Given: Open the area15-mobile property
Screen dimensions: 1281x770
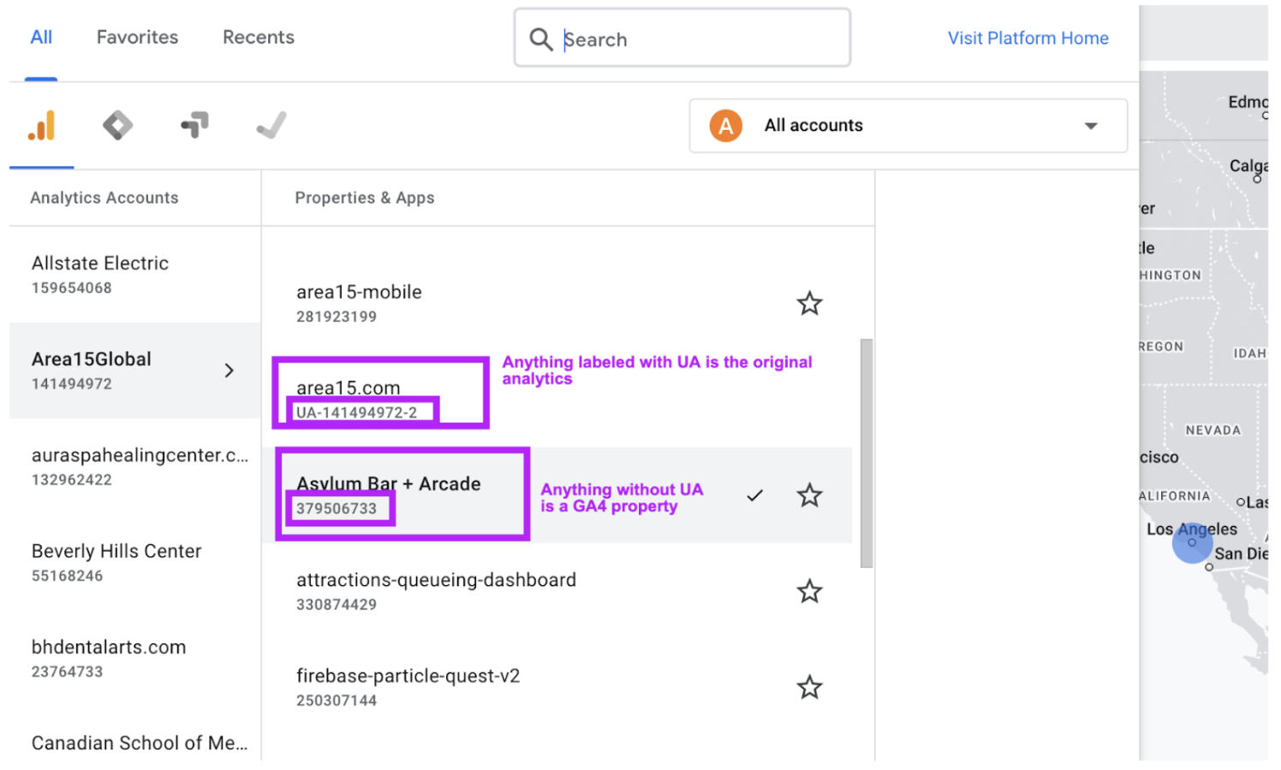Looking at the screenshot, I should pyautogui.click(x=557, y=303).
